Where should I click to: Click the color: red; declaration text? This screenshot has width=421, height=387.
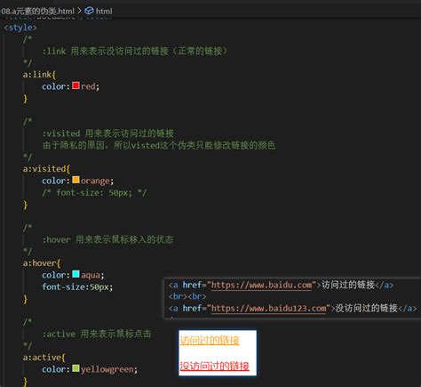click(x=70, y=86)
